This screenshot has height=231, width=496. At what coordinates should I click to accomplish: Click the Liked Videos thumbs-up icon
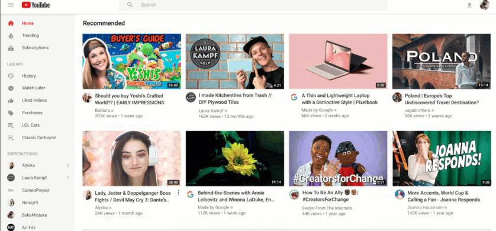[11, 100]
